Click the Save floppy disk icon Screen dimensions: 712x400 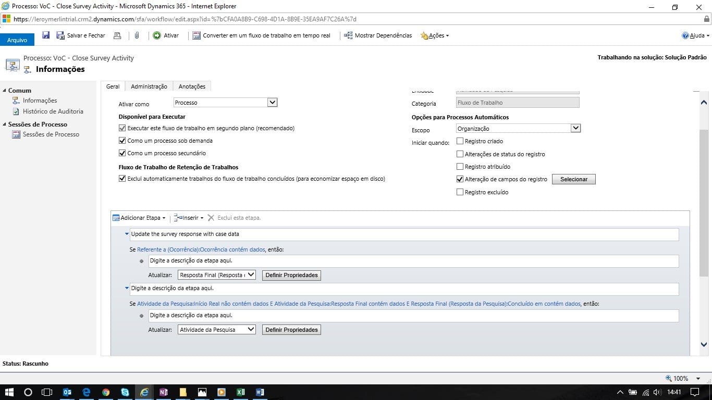tap(46, 35)
